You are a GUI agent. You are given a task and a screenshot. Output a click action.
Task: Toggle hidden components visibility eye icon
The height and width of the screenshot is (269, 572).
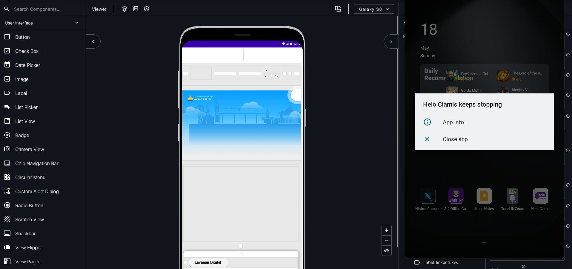click(387, 251)
